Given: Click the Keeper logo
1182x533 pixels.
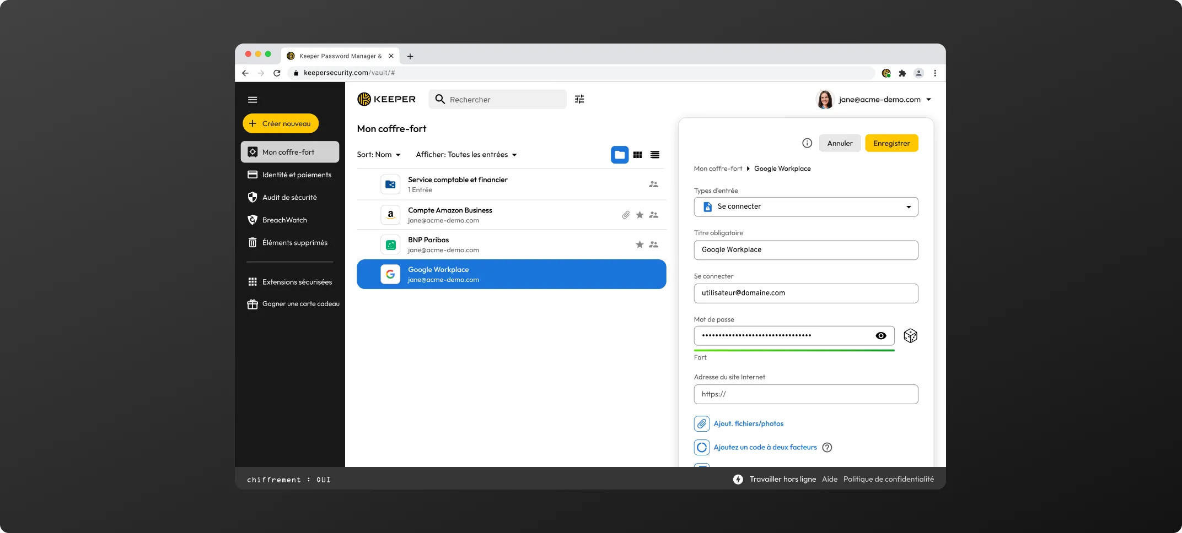Looking at the screenshot, I should [x=386, y=99].
